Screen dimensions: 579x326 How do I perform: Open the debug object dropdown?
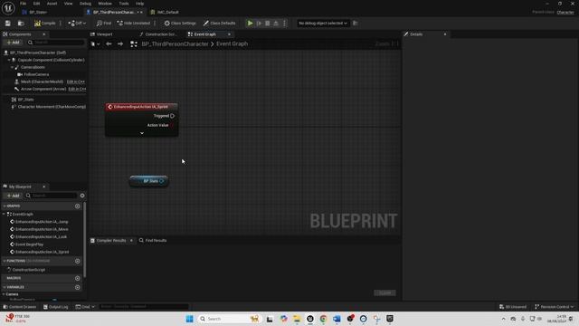[323, 23]
